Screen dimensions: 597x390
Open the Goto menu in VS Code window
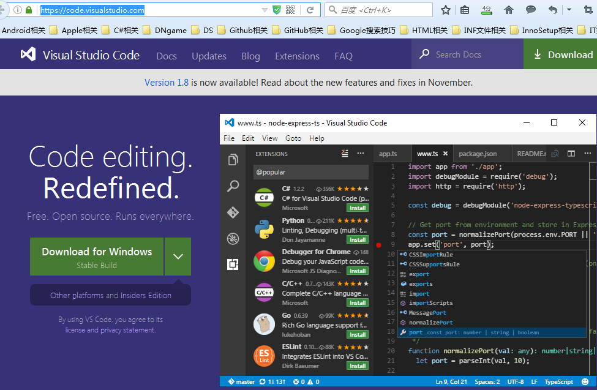[293, 138]
